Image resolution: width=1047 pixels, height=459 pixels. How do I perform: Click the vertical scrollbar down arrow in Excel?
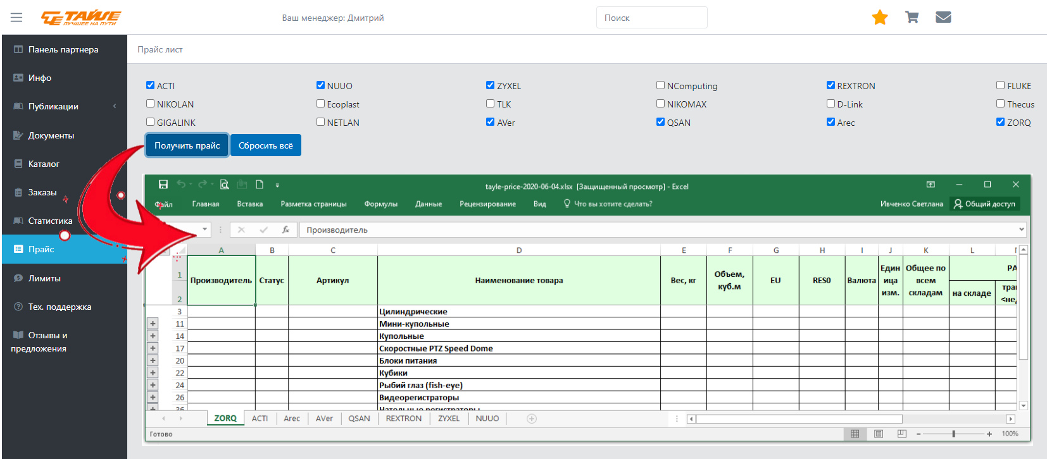coord(1024,405)
